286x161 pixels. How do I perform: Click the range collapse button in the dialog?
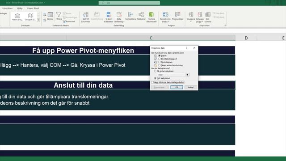point(187,75)
